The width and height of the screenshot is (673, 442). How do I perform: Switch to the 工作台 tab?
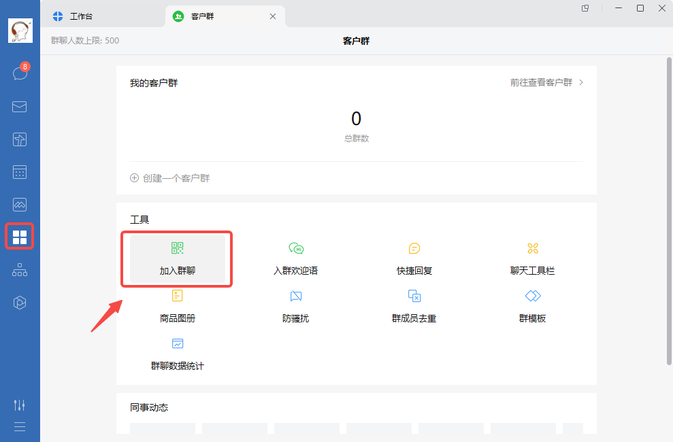pyautogui.click(x=82, y=16)
